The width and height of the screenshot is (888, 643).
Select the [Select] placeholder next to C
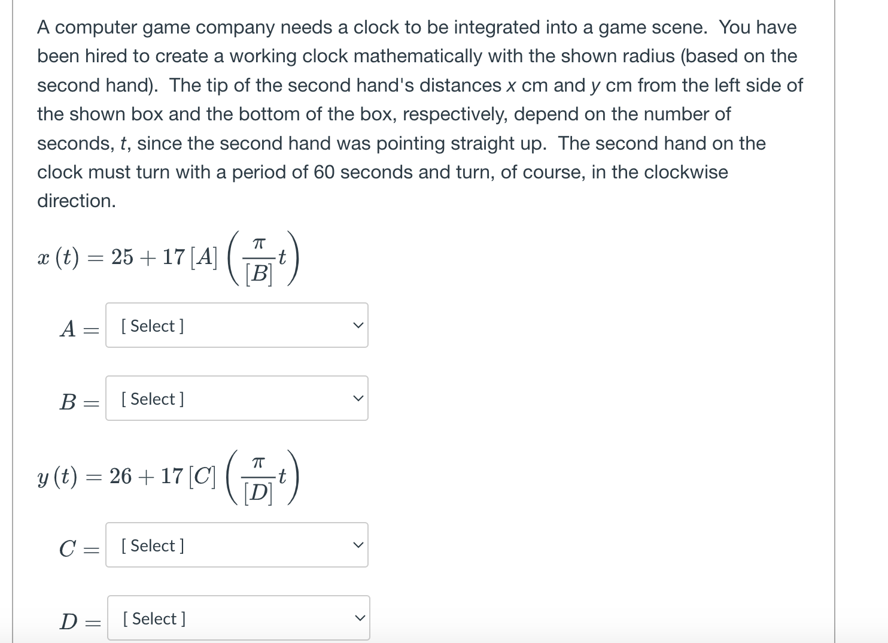click(151, 545)
